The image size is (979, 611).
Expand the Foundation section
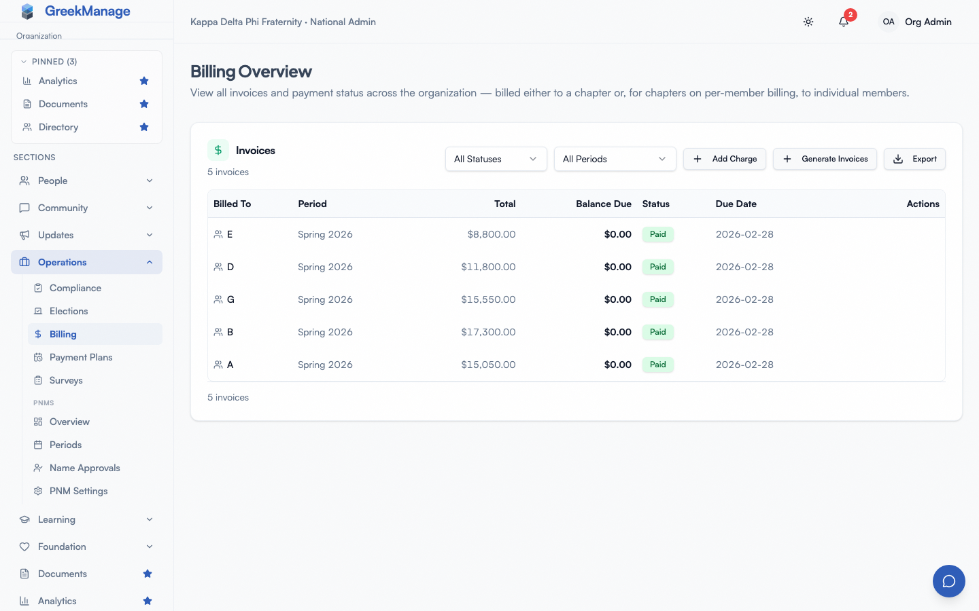pyautogui.click(x=86, y=547)
